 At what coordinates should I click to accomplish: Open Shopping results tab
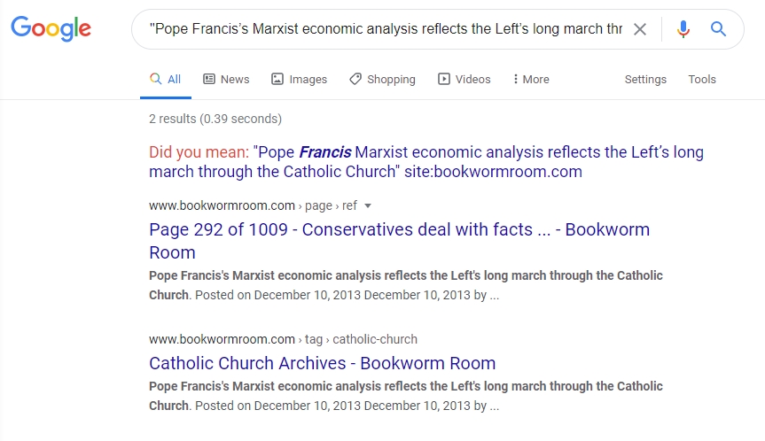(x=383, y=79)
